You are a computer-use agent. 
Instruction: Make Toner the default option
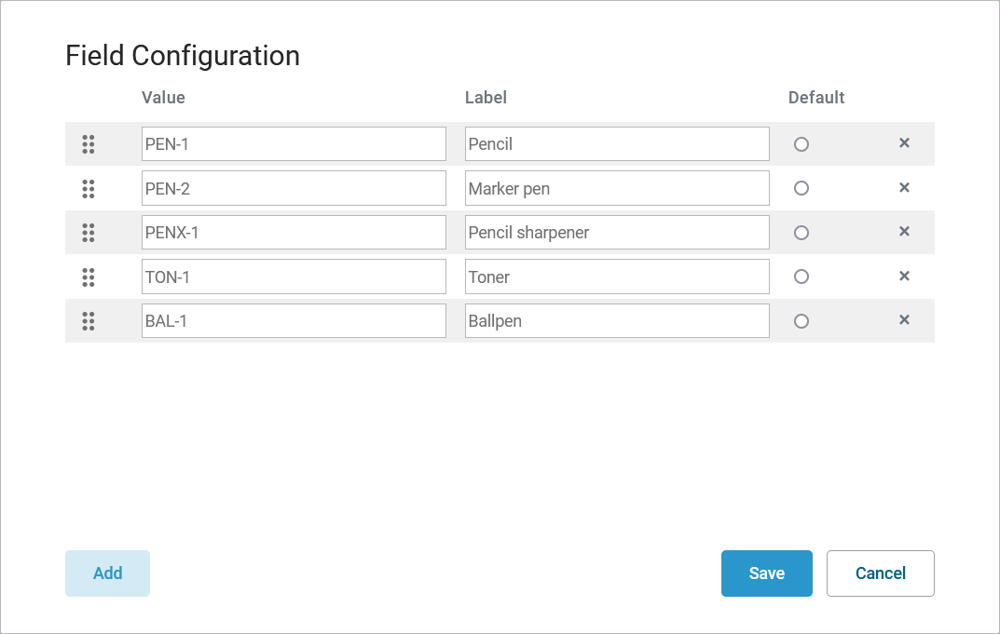coord(801,277)
